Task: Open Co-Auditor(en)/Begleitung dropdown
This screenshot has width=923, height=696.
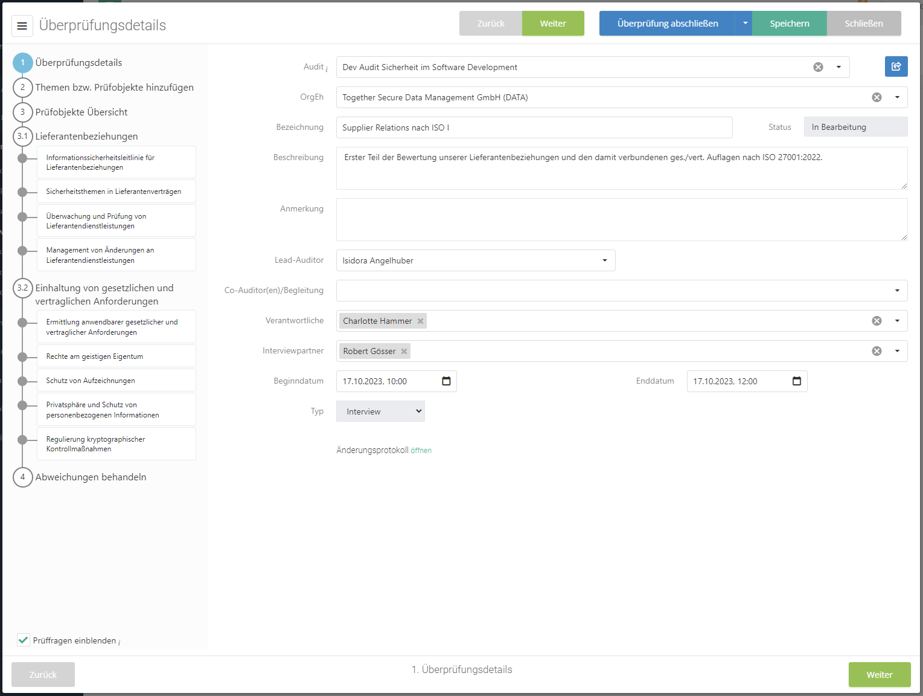Action: (896, 291)
